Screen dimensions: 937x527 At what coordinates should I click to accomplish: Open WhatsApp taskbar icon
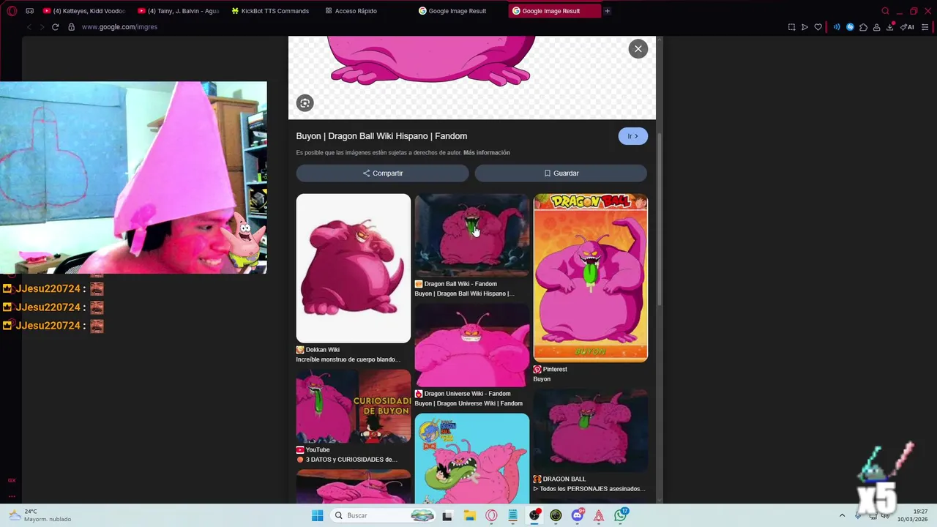621,515
